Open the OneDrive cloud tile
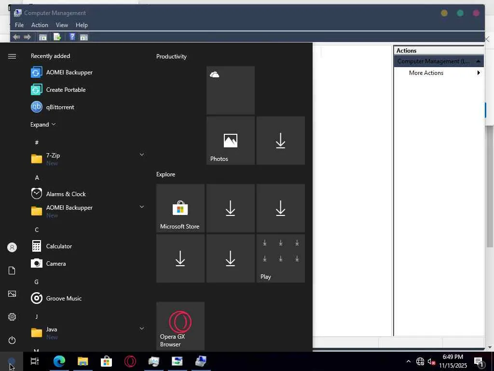494x371 pixels. pyautogui.click(x=231, y=90)
